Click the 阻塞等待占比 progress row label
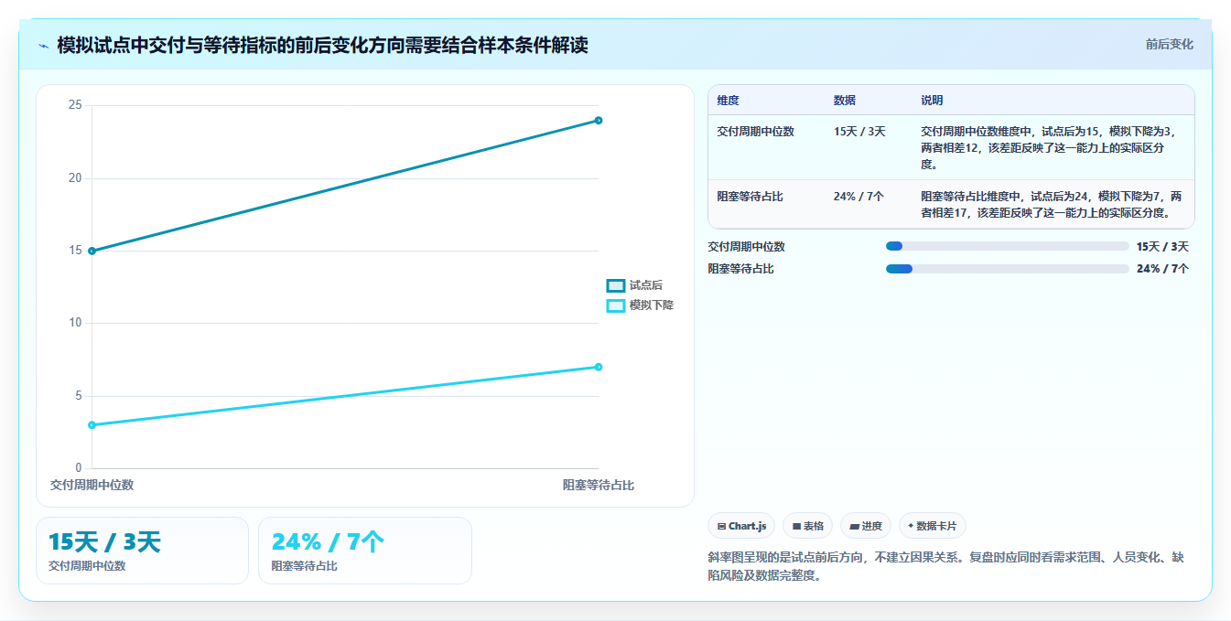 point(740,269)
